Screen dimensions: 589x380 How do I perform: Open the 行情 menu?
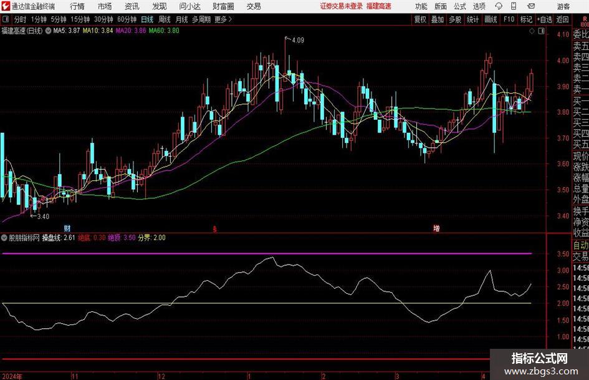(x=77, y=6)
